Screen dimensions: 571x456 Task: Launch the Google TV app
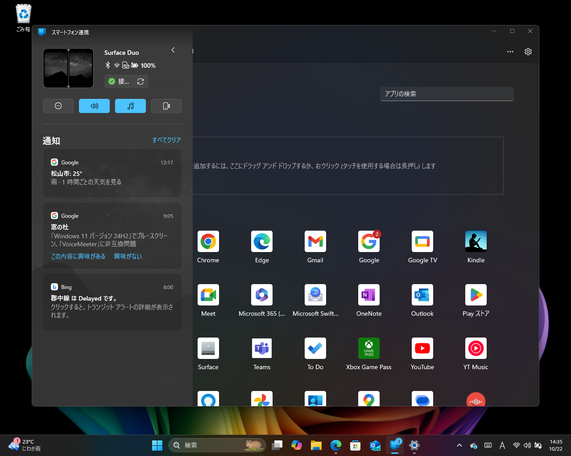[x=422, y=242]
